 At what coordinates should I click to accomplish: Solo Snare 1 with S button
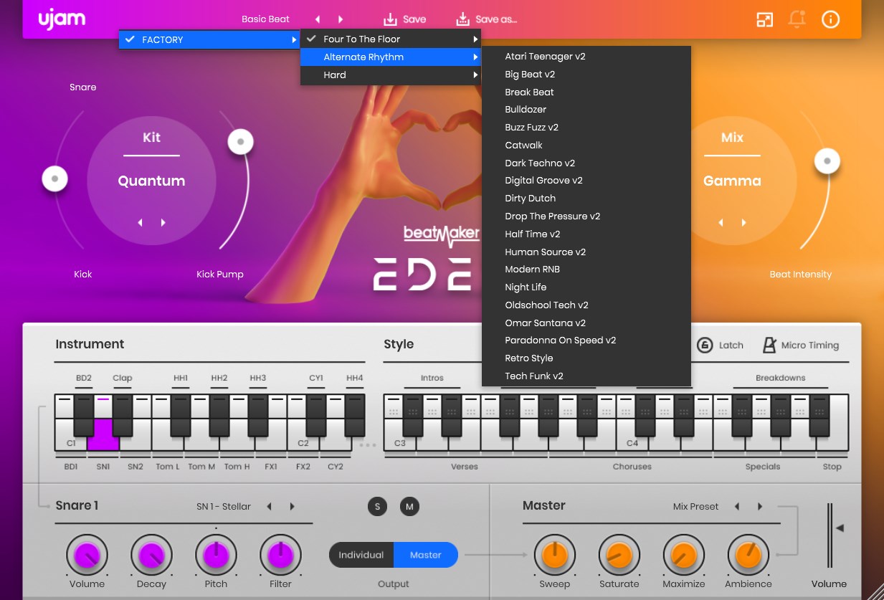coord(377,507)
